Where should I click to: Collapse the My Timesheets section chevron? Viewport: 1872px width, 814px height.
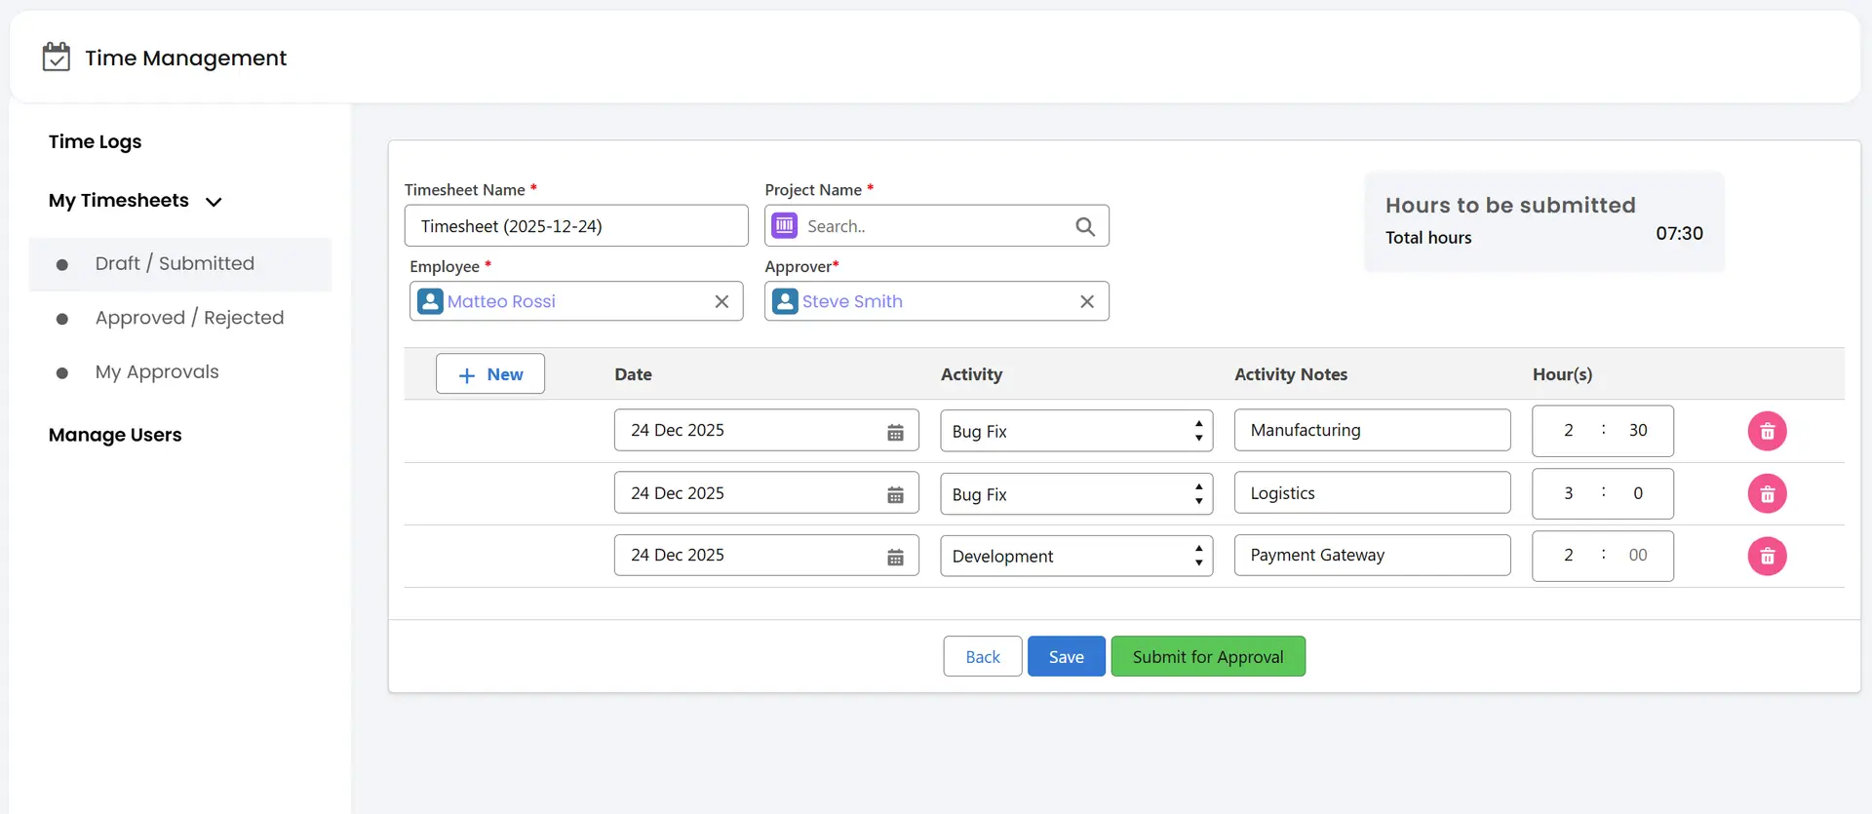pos(214,202)
